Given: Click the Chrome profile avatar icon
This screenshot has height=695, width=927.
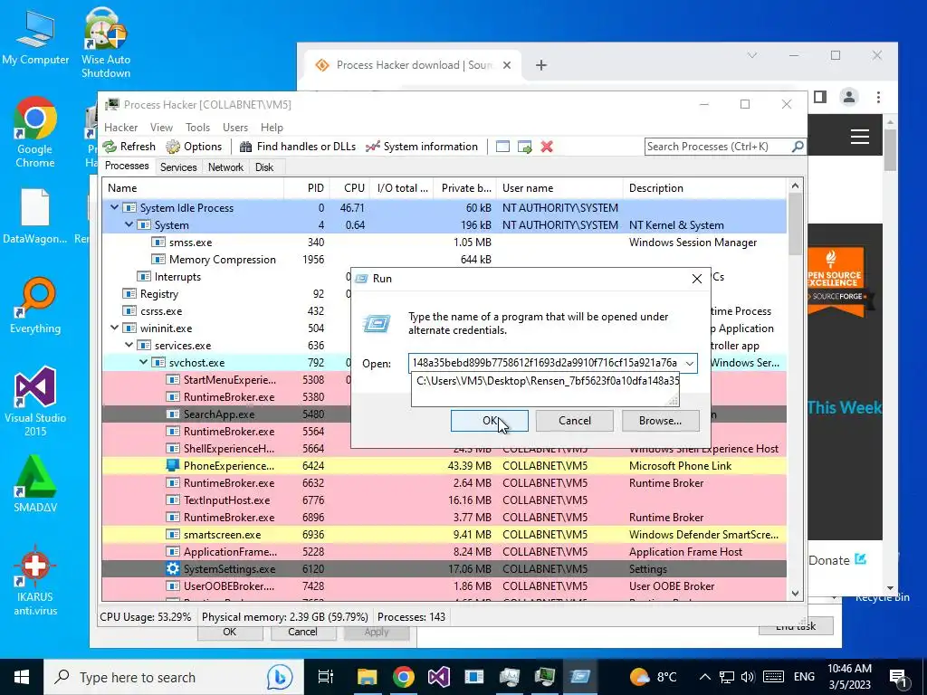Looking at the screenshot, I should pos(849,97).
